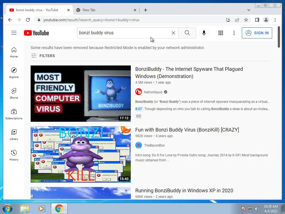
Task: Open the YouTube hamburger guide menu
Action: 14,33
